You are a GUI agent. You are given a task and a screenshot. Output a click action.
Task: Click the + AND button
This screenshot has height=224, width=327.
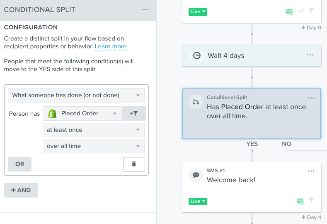(21, 190)
